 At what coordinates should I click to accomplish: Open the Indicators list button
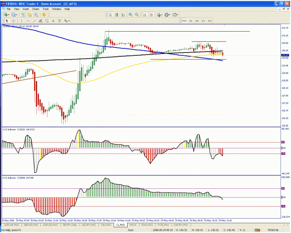coord(159,14)
